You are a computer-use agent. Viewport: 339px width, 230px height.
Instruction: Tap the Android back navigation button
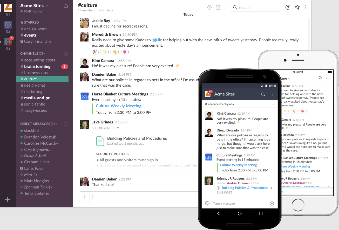click(x=219, y=213)
